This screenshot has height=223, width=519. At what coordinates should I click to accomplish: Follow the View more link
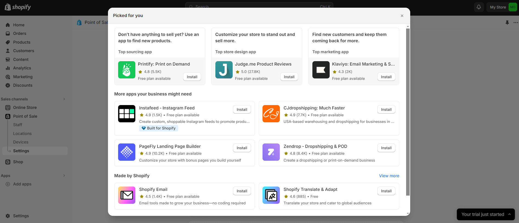point(389,176)
